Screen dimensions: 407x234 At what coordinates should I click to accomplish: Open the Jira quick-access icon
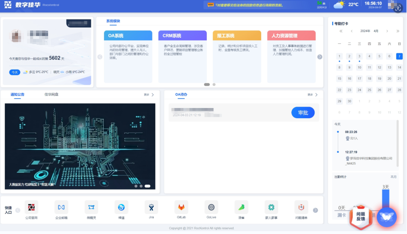pyautogui.click(x=151, y=207)
